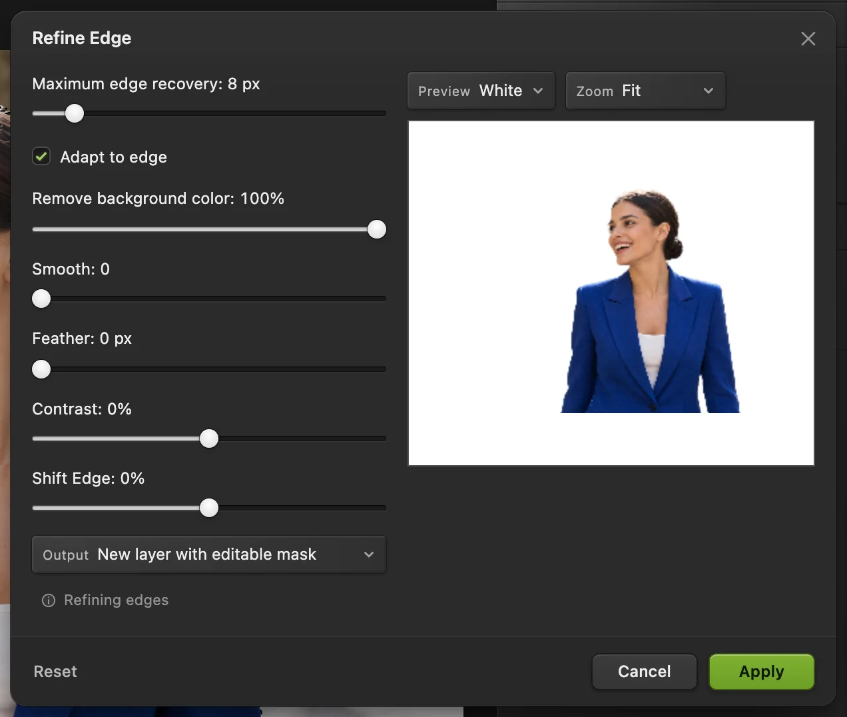Click the Shift Edge slider handle
This screenshot has height=717, width=847.
click(209, 508)
